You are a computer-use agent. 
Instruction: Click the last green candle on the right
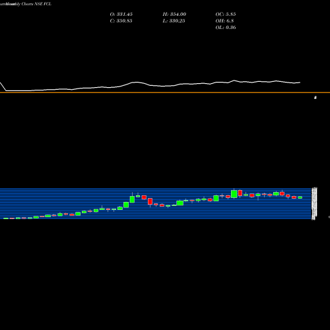[x=300, y=197]
